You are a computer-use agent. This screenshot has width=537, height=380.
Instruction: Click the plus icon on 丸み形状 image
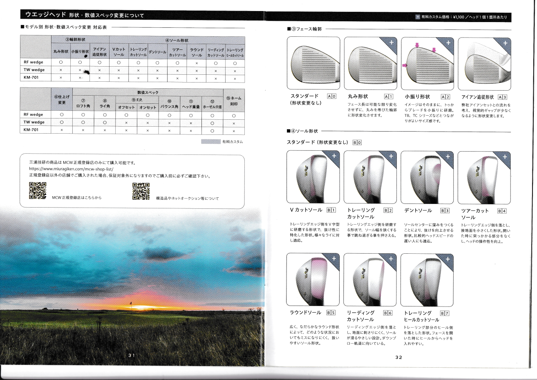pos(391,42)
